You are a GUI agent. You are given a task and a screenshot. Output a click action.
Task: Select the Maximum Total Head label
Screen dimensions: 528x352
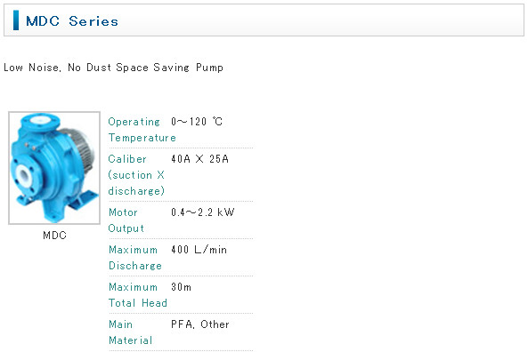coord(138,295)
